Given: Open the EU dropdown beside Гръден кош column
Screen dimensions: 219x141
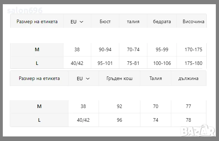Looking at the screenshot, I should (x=83, y=79).
